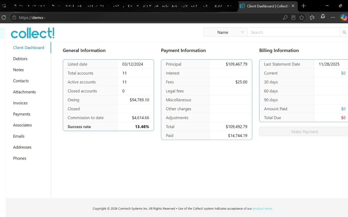348x217 pixels.
Task: Open Phones in sidebar
Action: pos(20,158)
